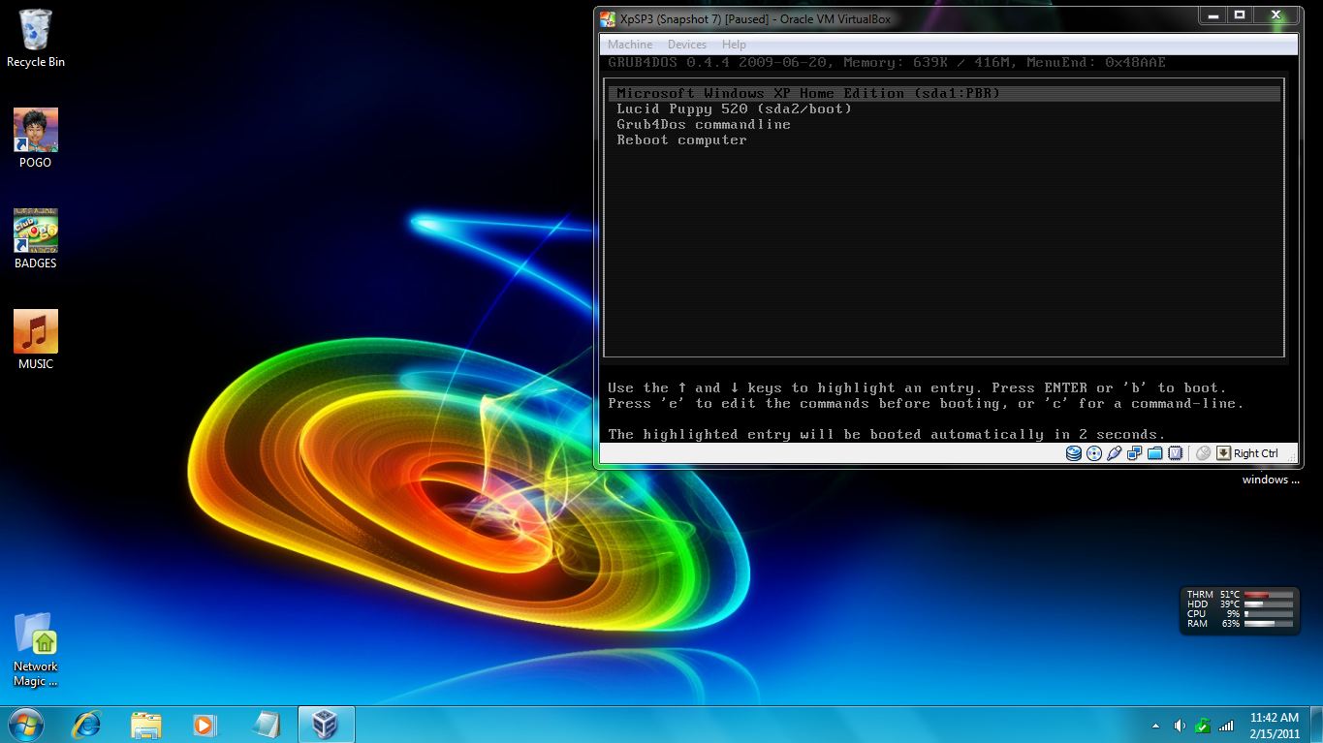Image resolution: width=1323 pixels, height=743 pixels.
Task: Open Windows Explorer from the taskbar
Action: coord(146,724)
